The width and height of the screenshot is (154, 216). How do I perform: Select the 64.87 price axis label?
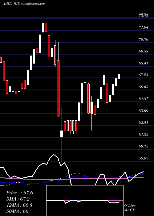[x=144, y=99]
